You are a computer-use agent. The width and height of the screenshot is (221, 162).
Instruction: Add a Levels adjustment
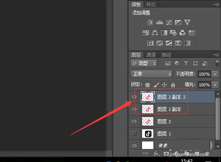[159, 22]
